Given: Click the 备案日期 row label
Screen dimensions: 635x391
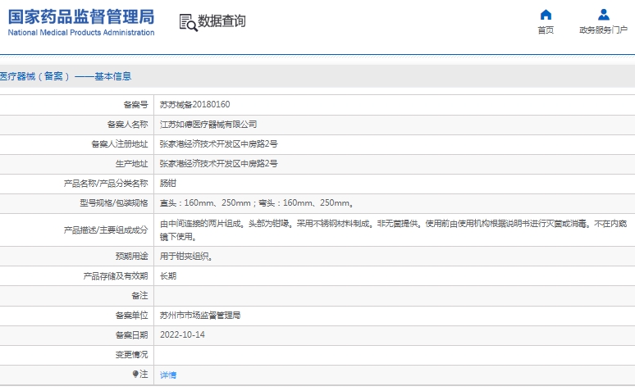Looking at the screenshot, I should tap(131, 335).
